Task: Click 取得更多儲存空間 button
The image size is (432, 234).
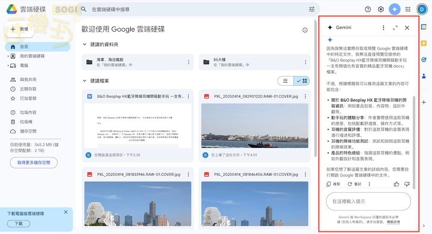Action: 34,162
